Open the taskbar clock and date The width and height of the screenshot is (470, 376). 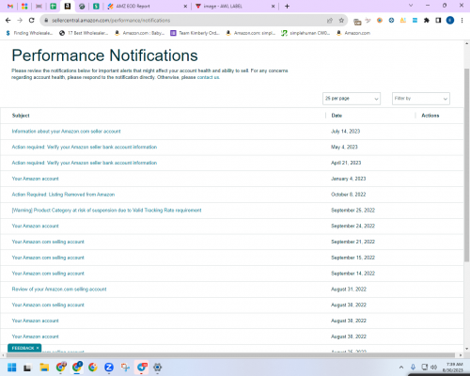(x=454, y=368)
